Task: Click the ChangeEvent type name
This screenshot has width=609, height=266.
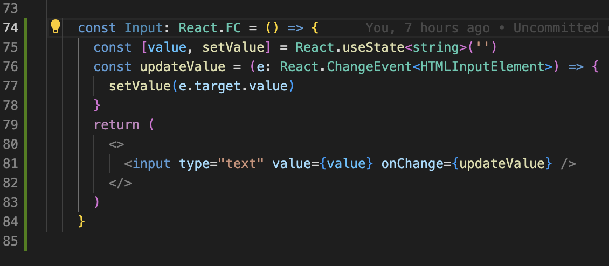Action: coord(369,67)
